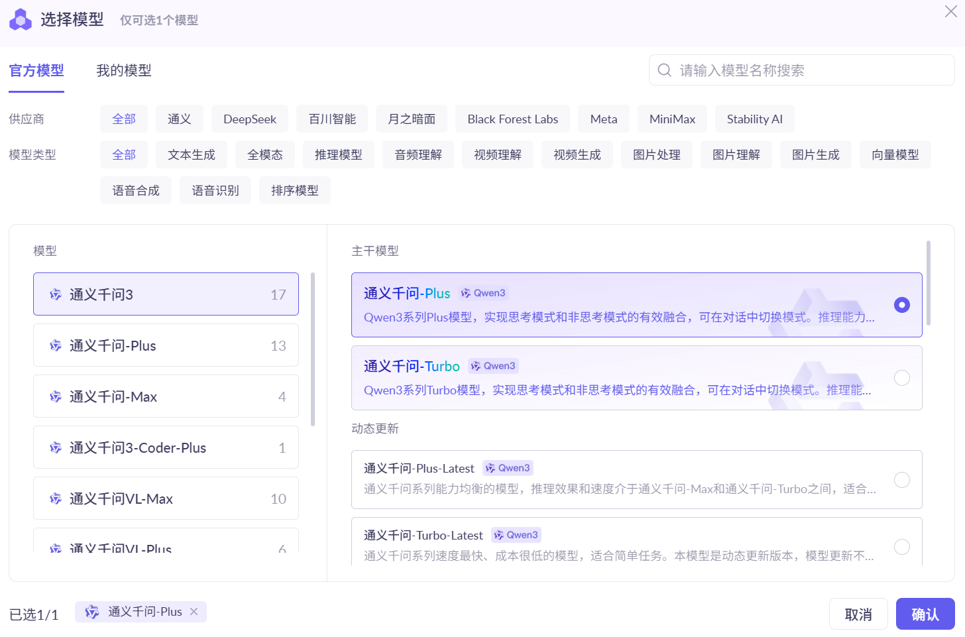Filter model type 音频理解

pyautogui.click(x=418, y=154)
